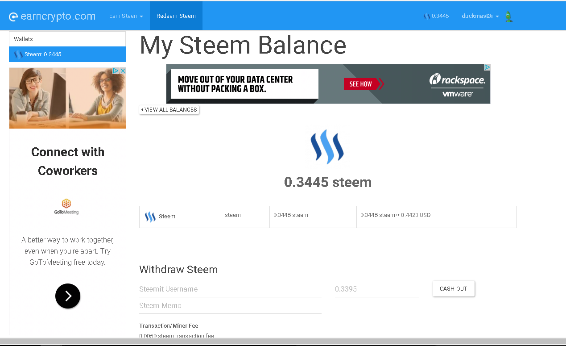Click the "My Steem Balance" heading
566x346 pixels.
(x=243, y=45)
